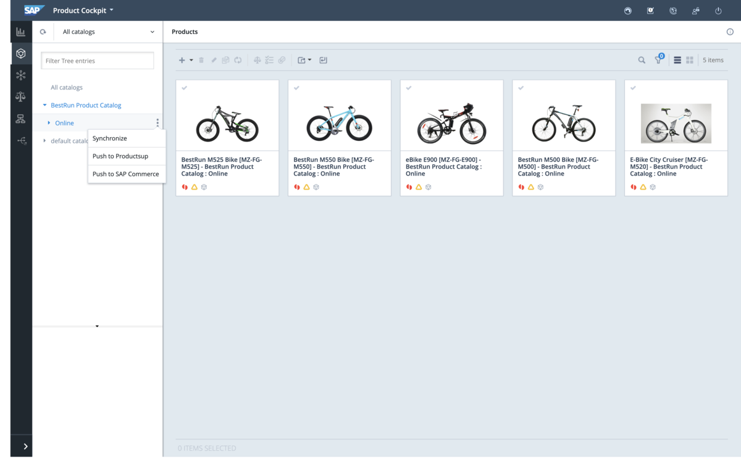This screenshot has width=741, height=469.
Task: Select the checkmark on the eBike E900 card
Action: click(x=409, y=87)
